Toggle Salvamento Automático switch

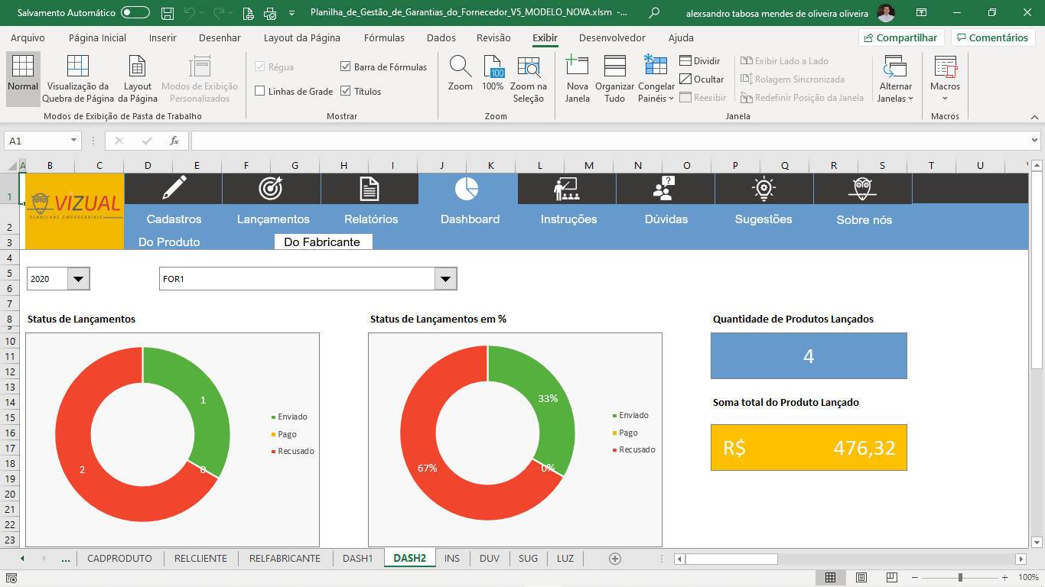(135, 13)
